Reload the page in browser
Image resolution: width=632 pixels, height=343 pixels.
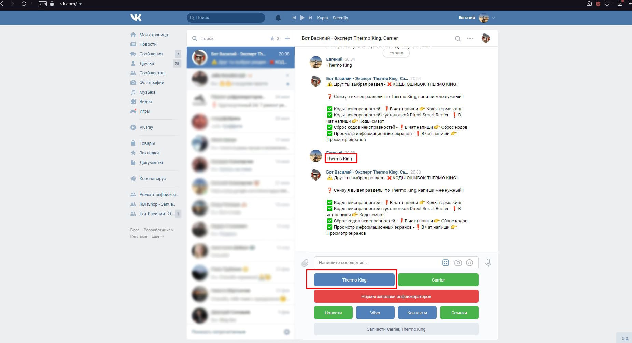point(24,4)
